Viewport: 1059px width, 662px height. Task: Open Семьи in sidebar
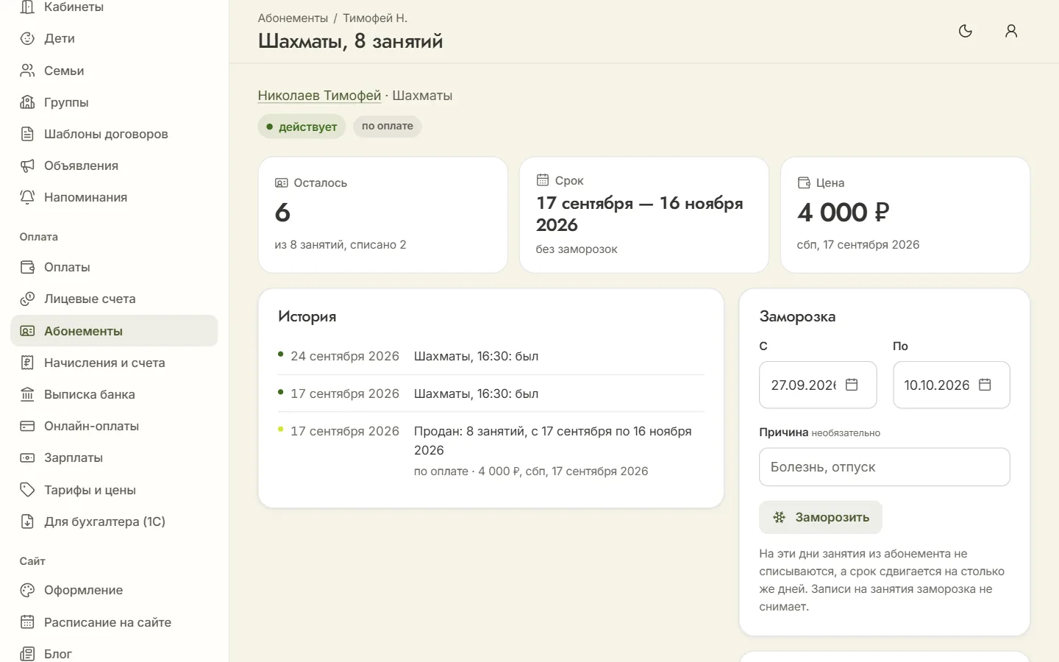[114, 71]
